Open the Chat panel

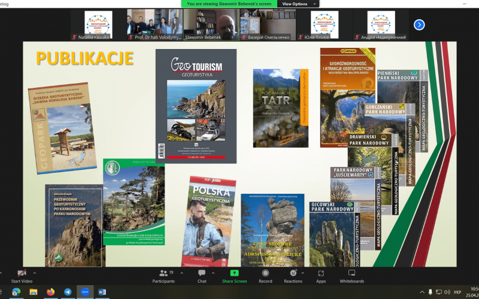pyautogui.click(x=202, y=276)
